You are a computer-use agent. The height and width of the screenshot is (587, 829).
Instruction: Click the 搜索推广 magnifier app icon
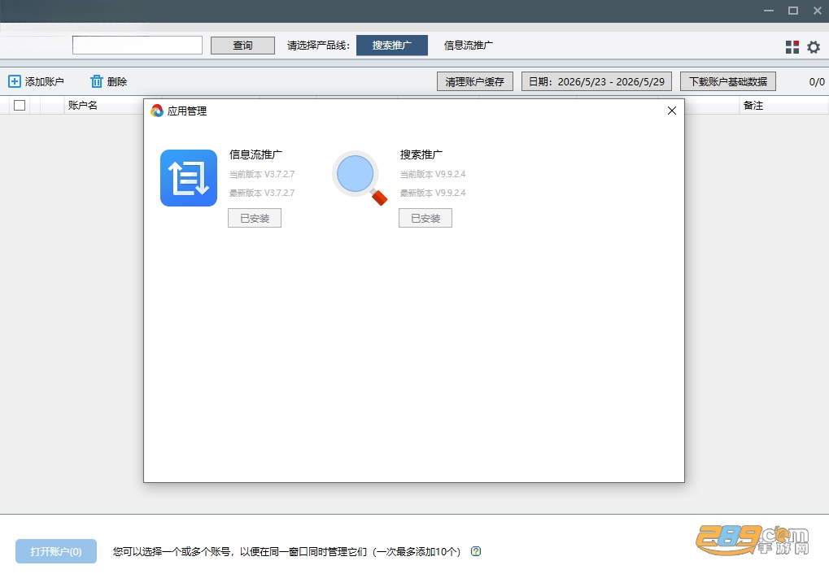coord(360,178)
